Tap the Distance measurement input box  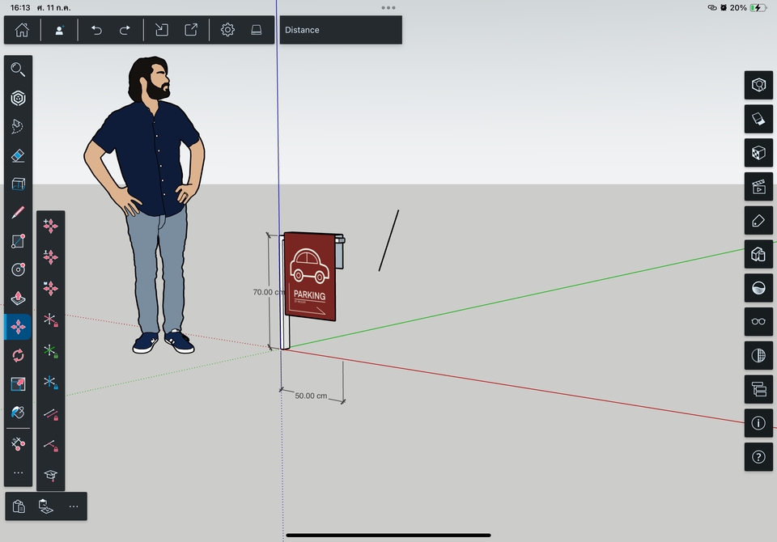pos(341,30)
